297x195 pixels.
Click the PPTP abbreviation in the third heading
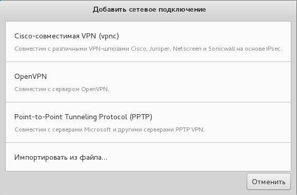(141, 117)
